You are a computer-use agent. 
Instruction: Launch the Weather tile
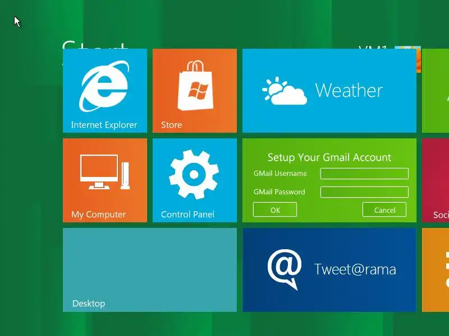(x=329, y=91)
